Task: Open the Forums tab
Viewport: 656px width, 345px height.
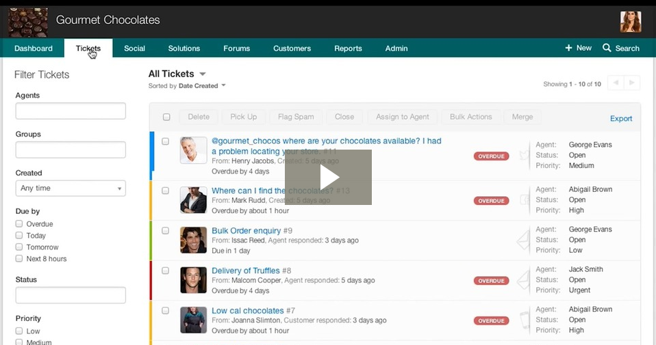Action: click(x=236, y=49)
